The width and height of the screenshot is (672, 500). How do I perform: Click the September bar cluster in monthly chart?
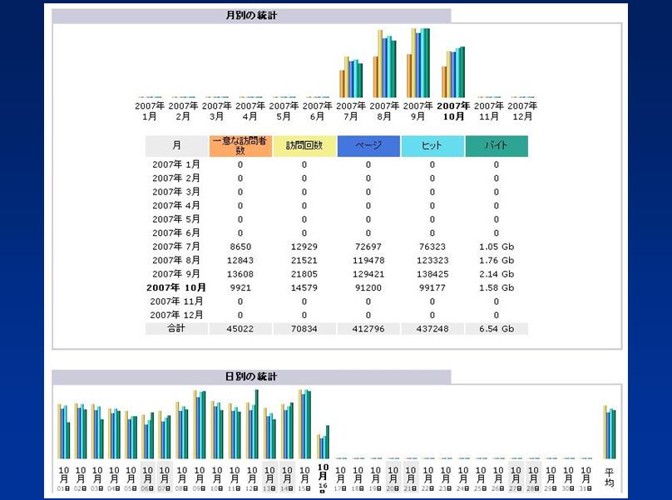pos(419,65)
